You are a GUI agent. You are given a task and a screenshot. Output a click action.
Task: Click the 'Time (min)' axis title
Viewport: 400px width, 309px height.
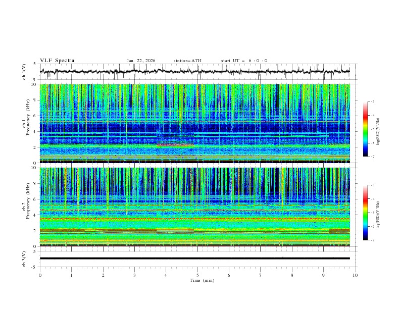coord(202,280)
